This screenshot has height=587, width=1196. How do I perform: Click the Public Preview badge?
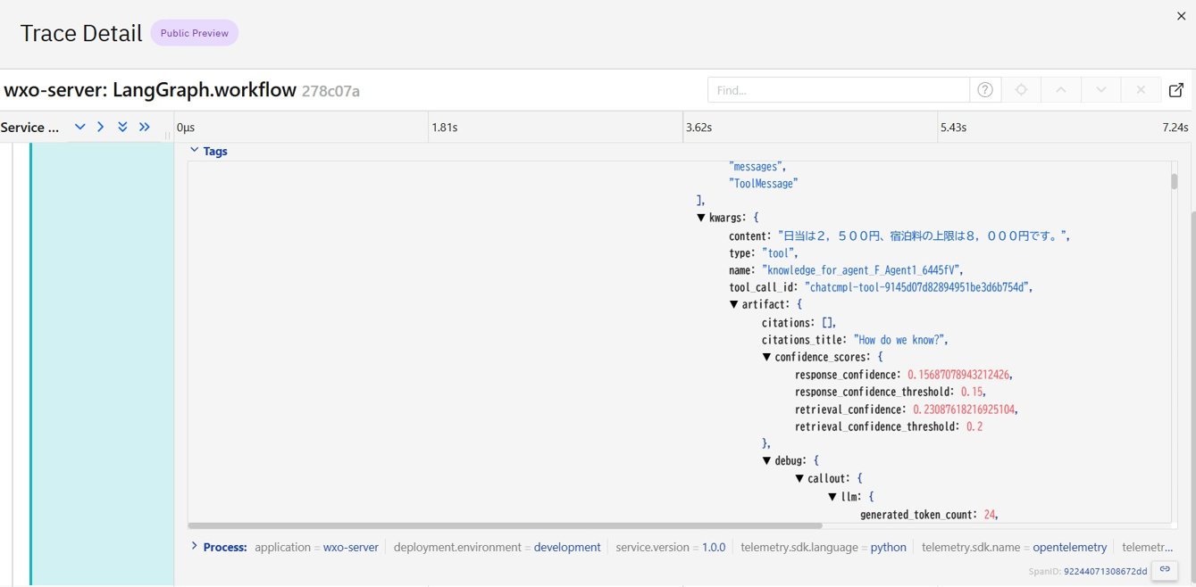click(x=195, y=33)
